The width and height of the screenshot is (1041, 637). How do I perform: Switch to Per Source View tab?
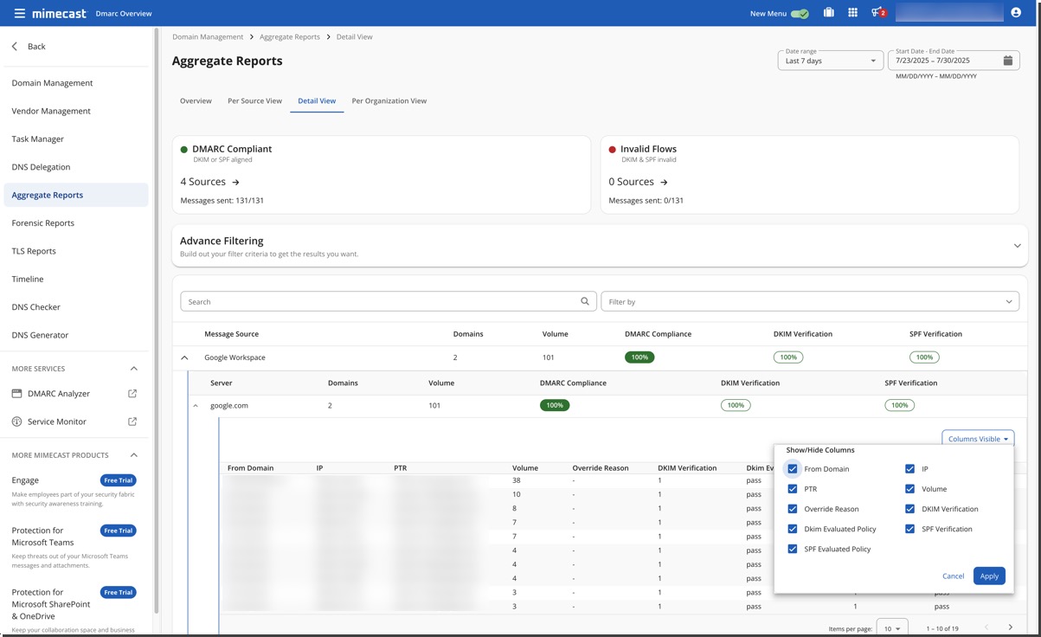click(254, 101)
